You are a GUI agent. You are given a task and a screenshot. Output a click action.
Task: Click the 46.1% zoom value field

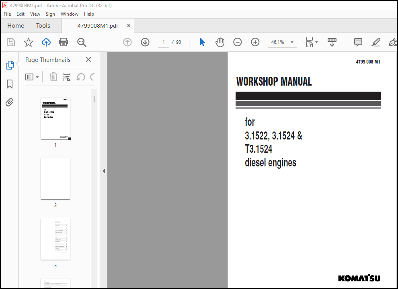tap(277, 42)
